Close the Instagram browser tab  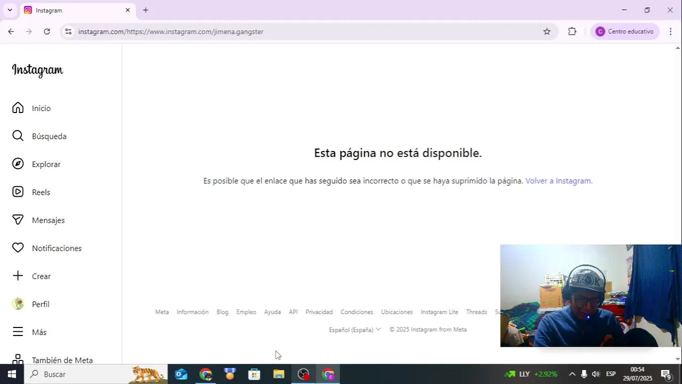(x=128, y=10)
